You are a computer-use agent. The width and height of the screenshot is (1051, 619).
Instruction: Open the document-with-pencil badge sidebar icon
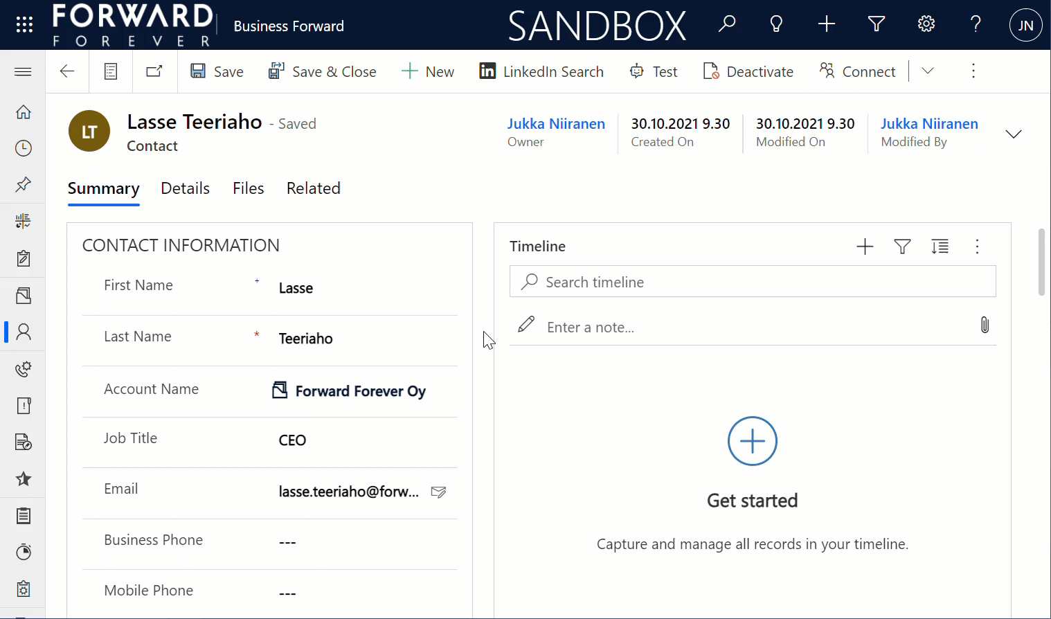pos(24,442)
